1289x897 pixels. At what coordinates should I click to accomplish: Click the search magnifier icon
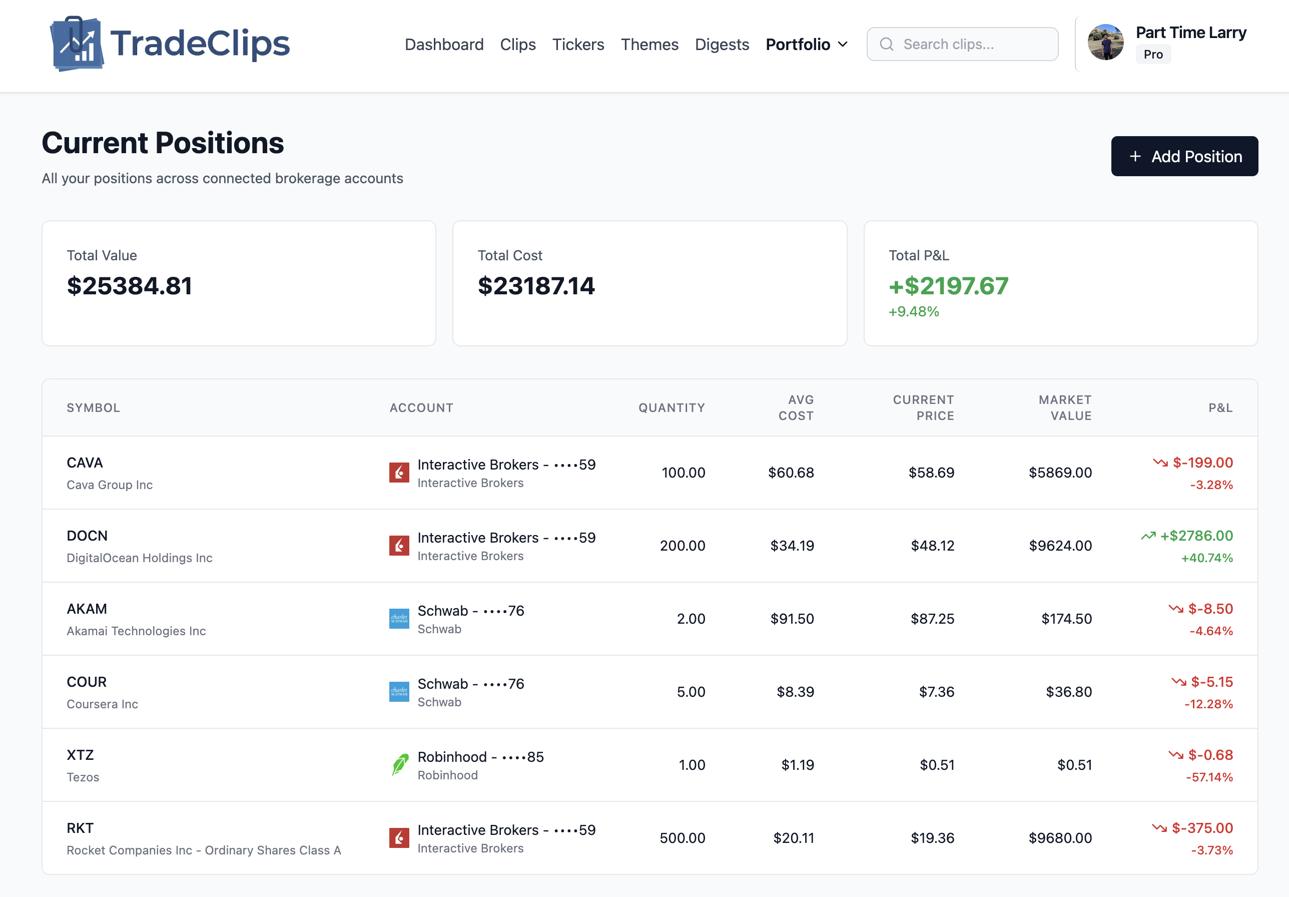(x=887, y=45)
